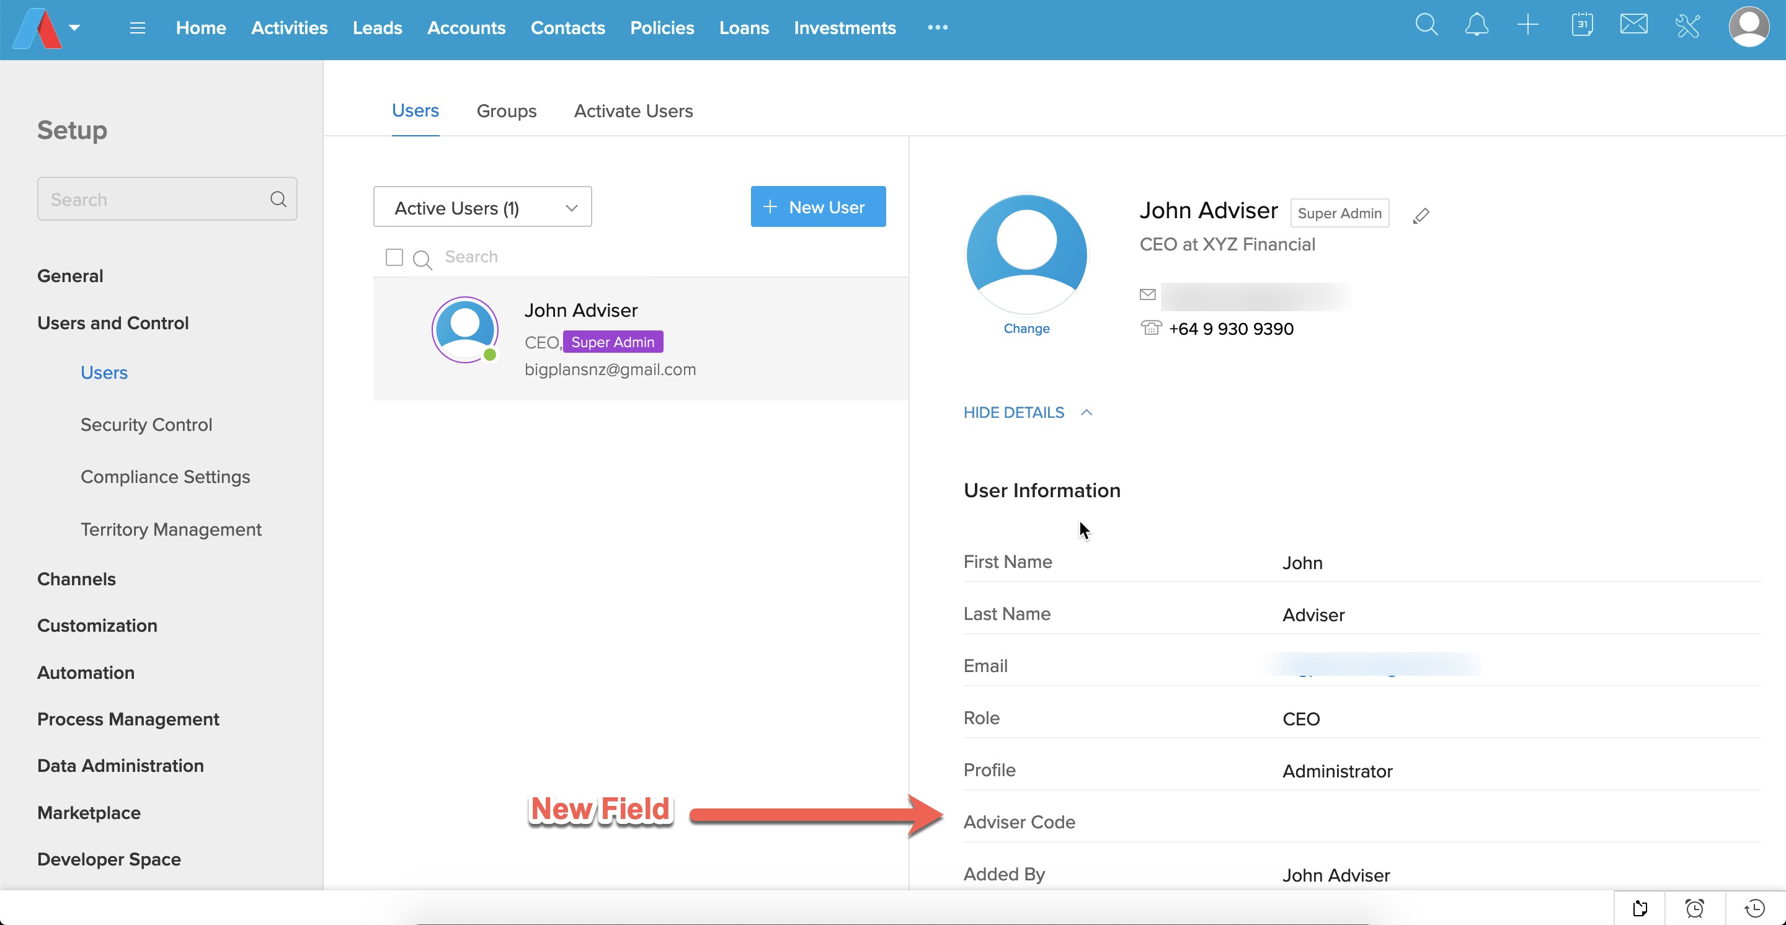Click the Change photo link
Screen dimensions: 1786x925
pyautogui.click(x=1026, y=329)
